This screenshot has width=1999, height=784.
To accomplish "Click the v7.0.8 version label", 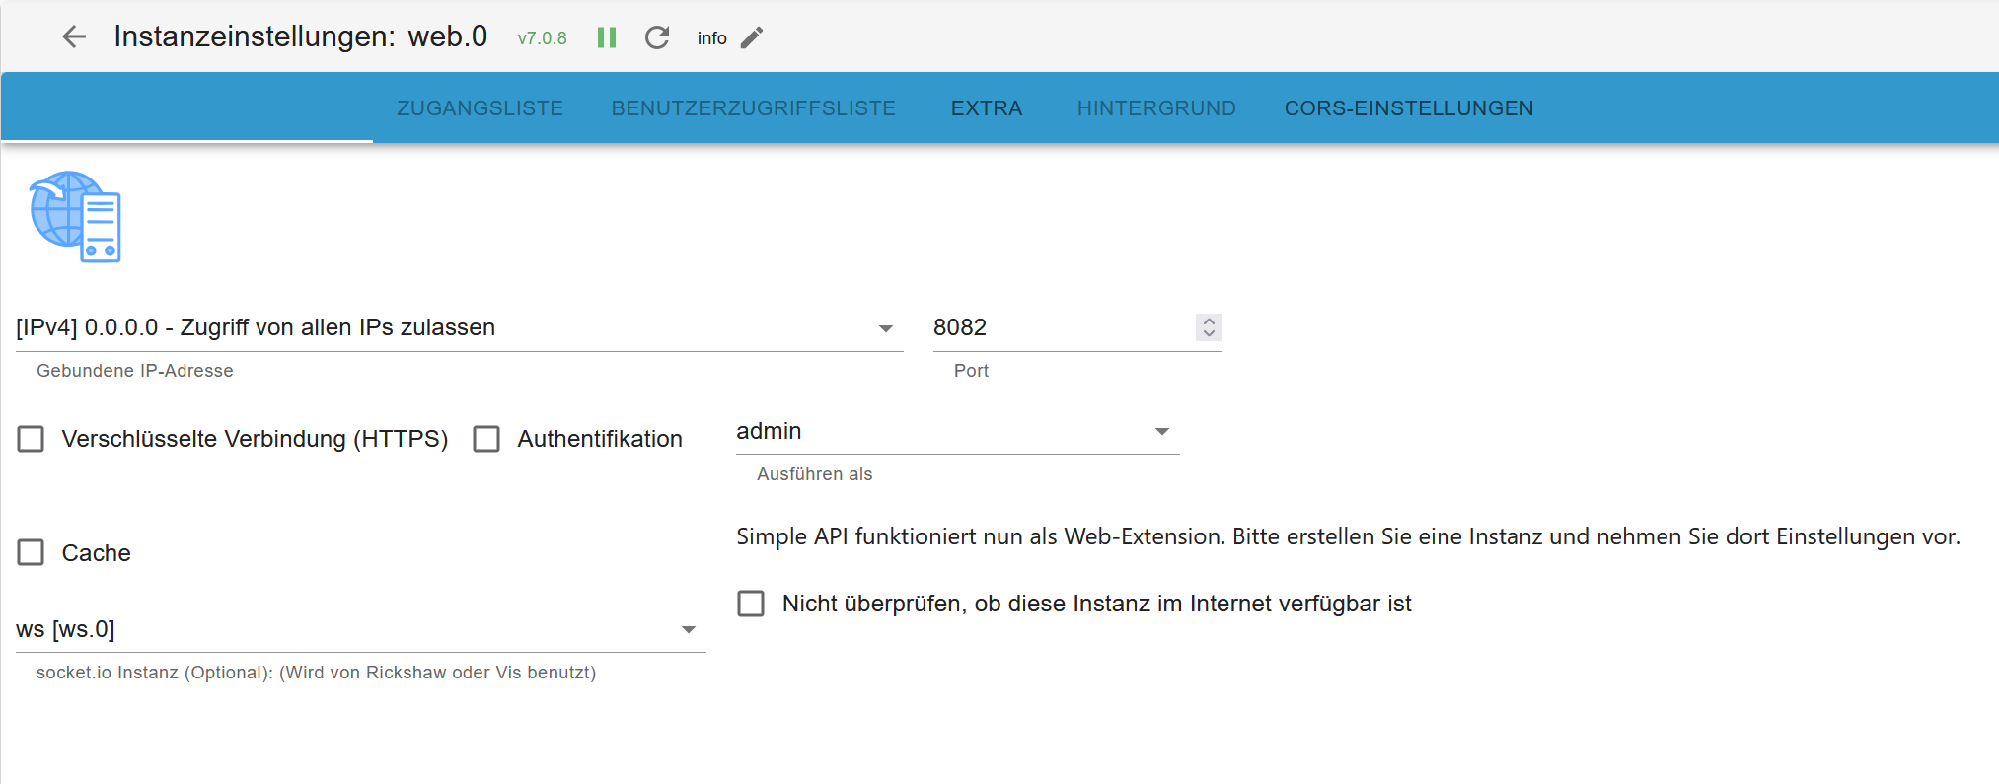I will point(542,38).
